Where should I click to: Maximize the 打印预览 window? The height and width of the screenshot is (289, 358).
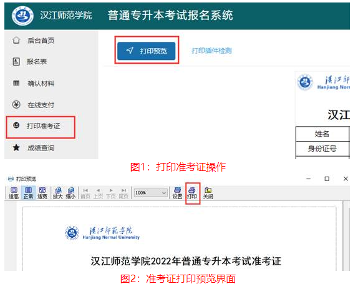(327, 179)
